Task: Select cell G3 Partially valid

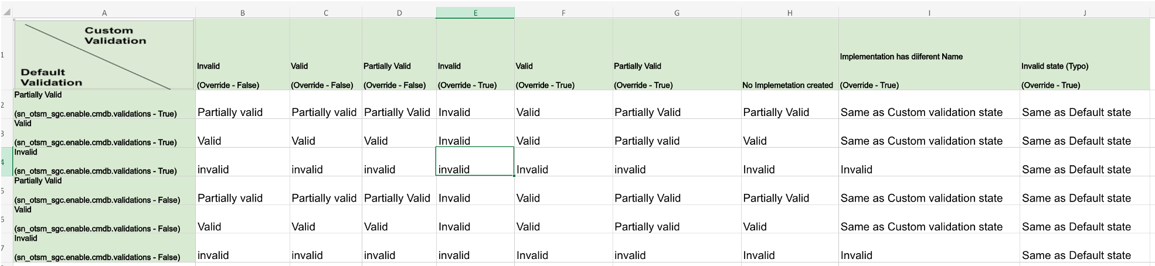Action: [x=677, y=134]
